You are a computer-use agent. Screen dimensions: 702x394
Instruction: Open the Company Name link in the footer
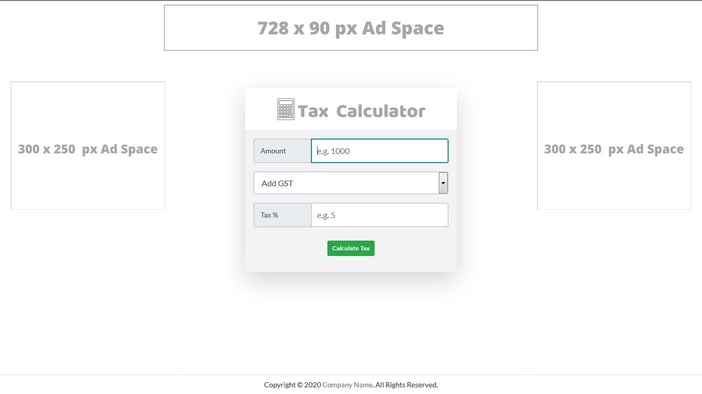point(347,384)
